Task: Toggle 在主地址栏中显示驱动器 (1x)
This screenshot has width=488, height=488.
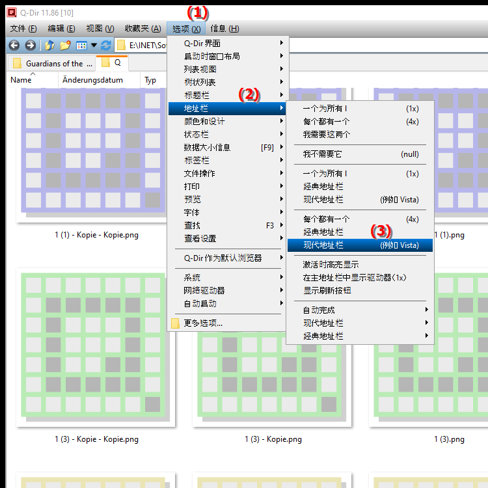Action: point(360,278)
